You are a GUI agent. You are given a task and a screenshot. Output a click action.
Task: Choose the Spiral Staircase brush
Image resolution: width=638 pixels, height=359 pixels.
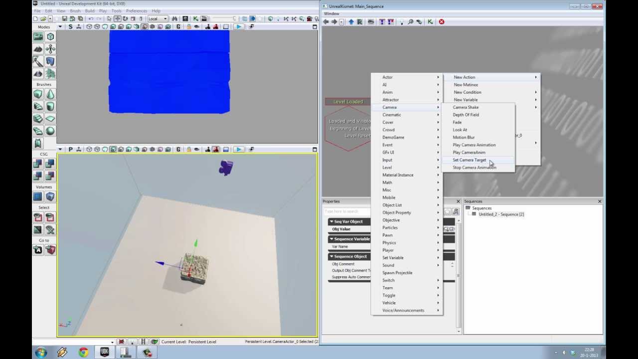(38, 131)
